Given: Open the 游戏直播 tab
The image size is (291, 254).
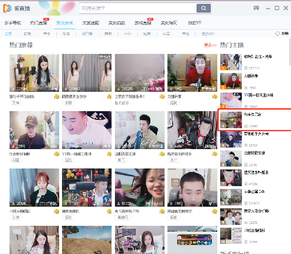Looking at the screenshot, I should [143, 23].
